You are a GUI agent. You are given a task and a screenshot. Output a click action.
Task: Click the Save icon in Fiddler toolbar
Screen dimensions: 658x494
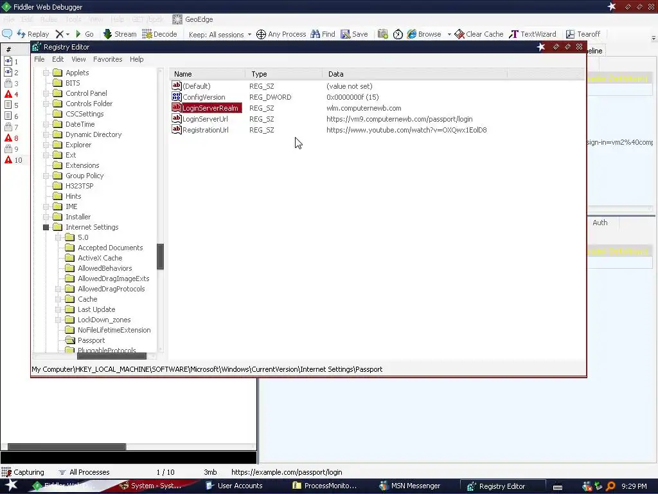point(345,34)
